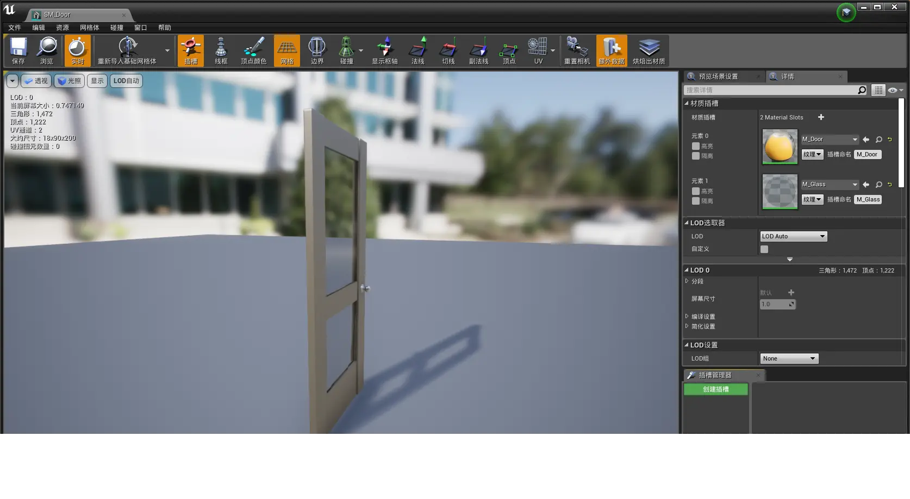Click the 搜索详情 search field

770,90
